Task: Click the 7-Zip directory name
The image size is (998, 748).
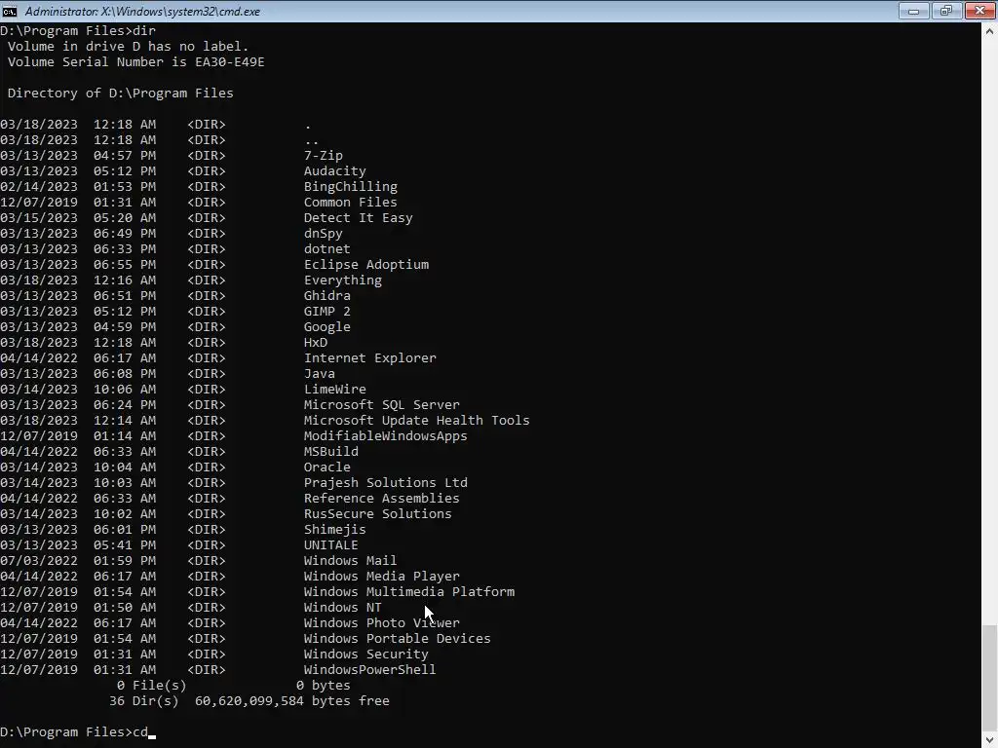Action: pyautogui.click(x=324, y=155)
